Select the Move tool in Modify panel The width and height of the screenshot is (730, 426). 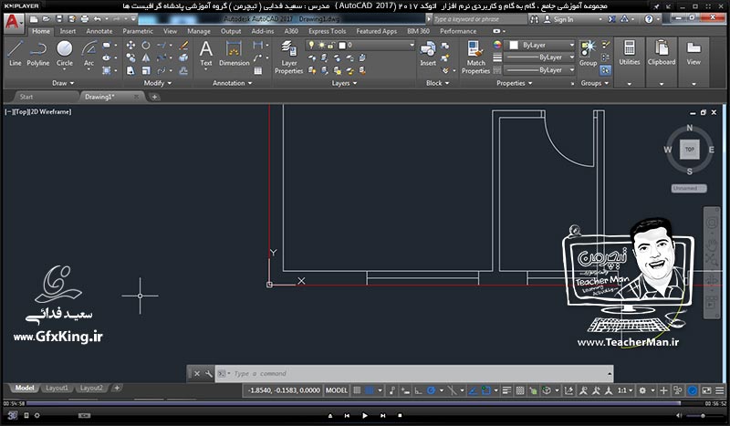(x=130, y=46)
